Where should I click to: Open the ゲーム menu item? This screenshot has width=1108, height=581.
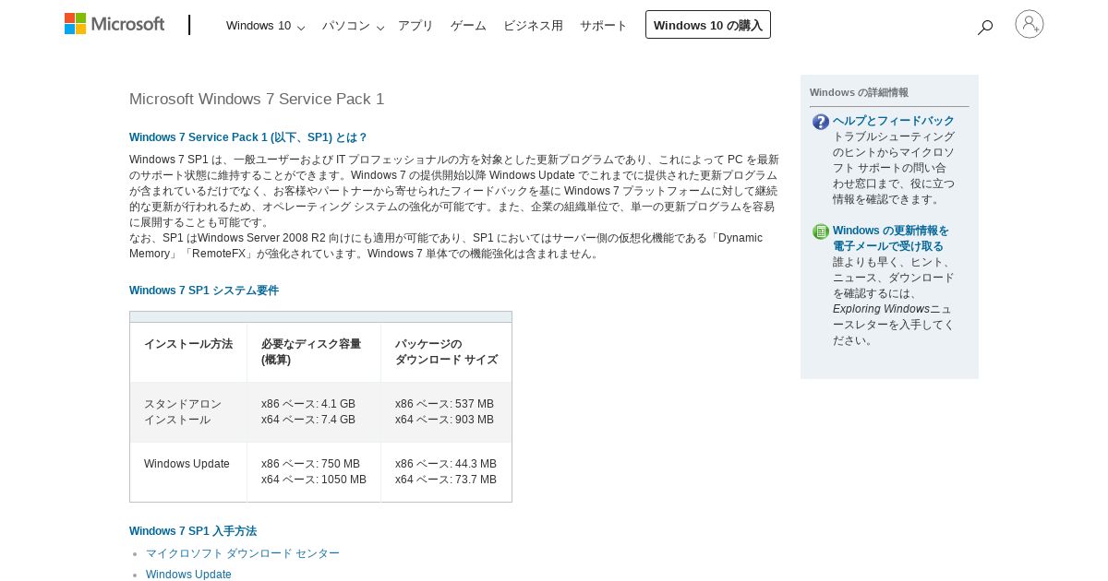(468, 26)
